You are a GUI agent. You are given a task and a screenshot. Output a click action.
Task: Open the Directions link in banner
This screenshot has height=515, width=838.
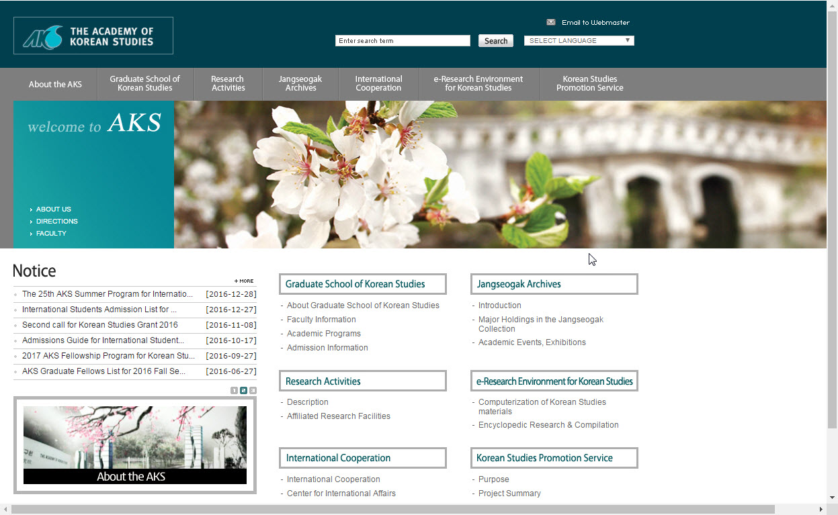56,221
